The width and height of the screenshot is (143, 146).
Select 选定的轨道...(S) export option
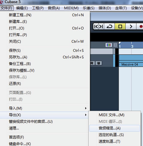tap(115, 135)
